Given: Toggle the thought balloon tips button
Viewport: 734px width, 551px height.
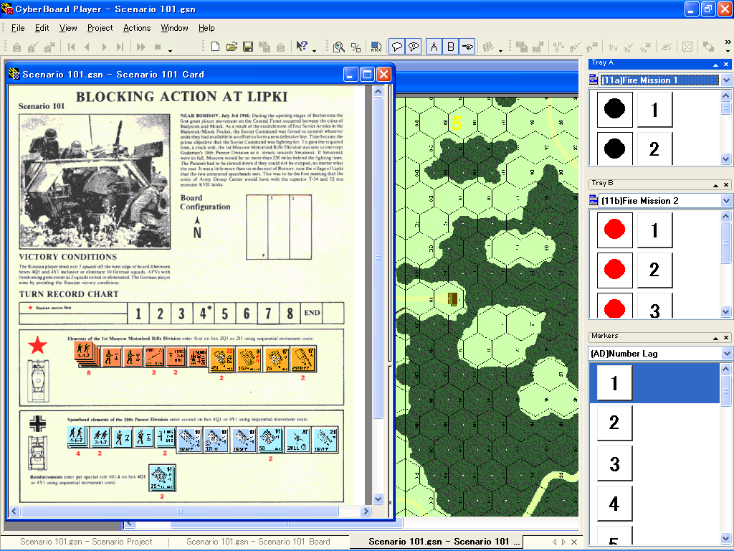Looking at the screenshot, I should pos(414,47).
